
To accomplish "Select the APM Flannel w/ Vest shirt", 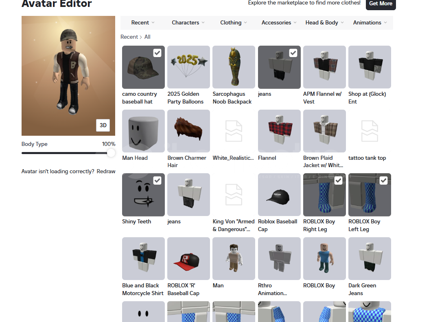I will [324, 67].
